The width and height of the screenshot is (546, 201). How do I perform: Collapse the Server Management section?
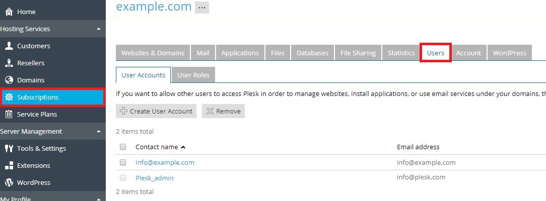click(x=99, y=132)
